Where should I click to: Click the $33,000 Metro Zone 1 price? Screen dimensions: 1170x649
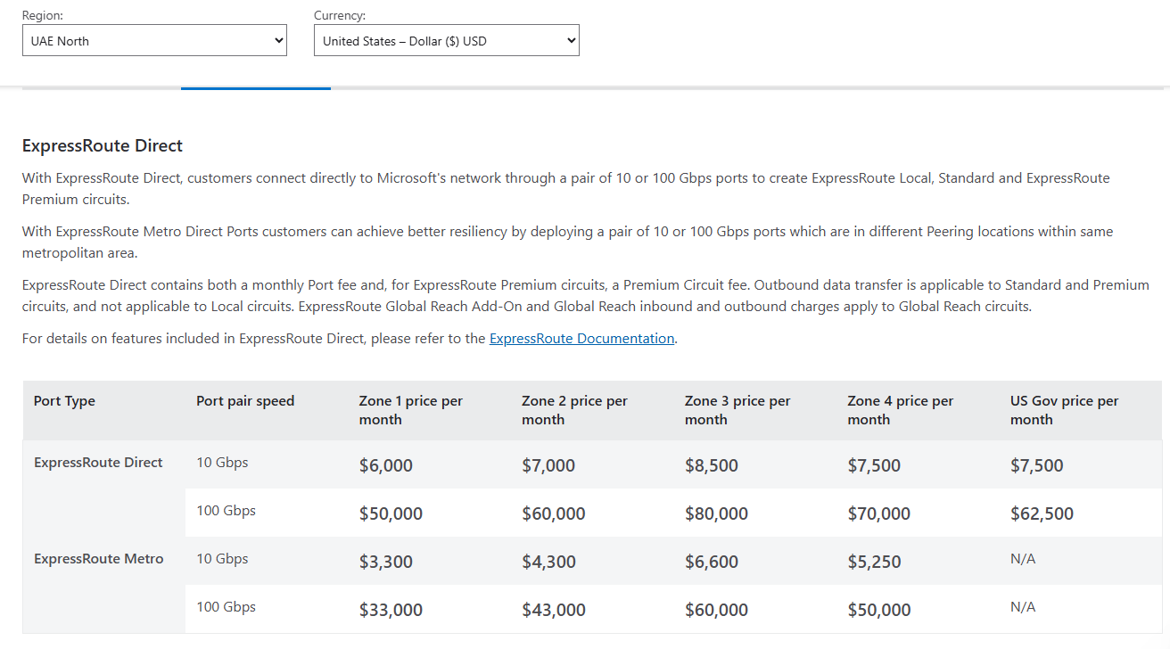(x=391, y=610)
